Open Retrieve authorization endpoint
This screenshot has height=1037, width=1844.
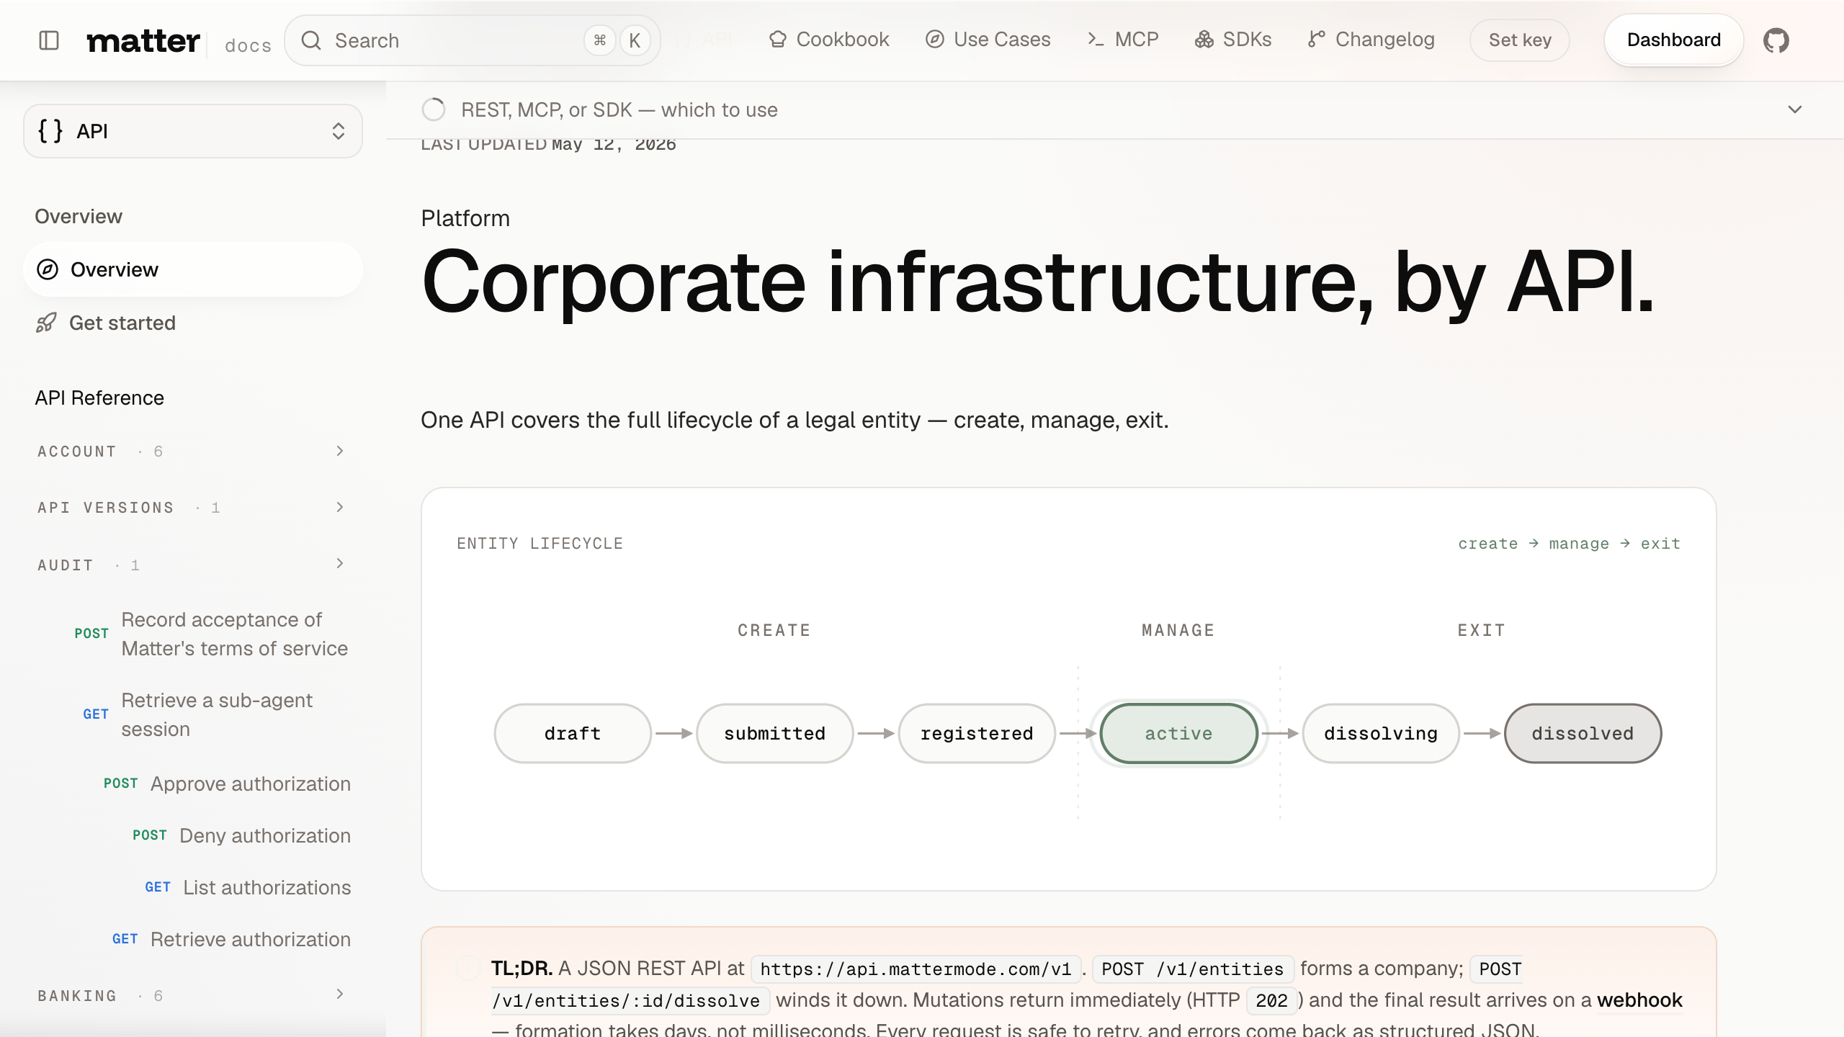tap(231, 939)
